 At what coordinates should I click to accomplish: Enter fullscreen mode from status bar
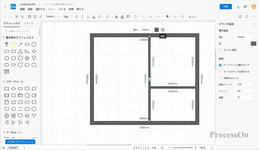(x=212, y=148)
